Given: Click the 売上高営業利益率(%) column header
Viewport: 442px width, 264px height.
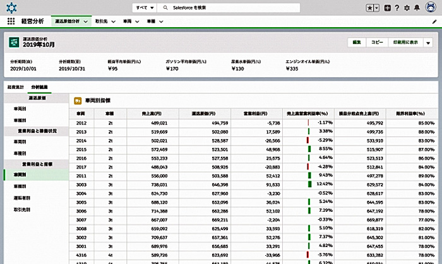Looking at the screenshot, I should [308, 113].
